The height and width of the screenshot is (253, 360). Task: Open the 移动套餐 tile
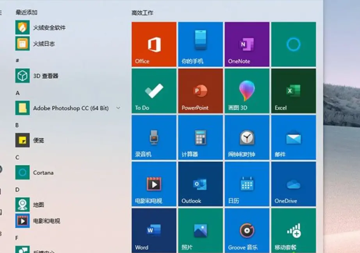point(293,230)
